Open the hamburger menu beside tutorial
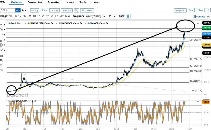The height and width of the screenshot is (130, 211). click(208, 16)
